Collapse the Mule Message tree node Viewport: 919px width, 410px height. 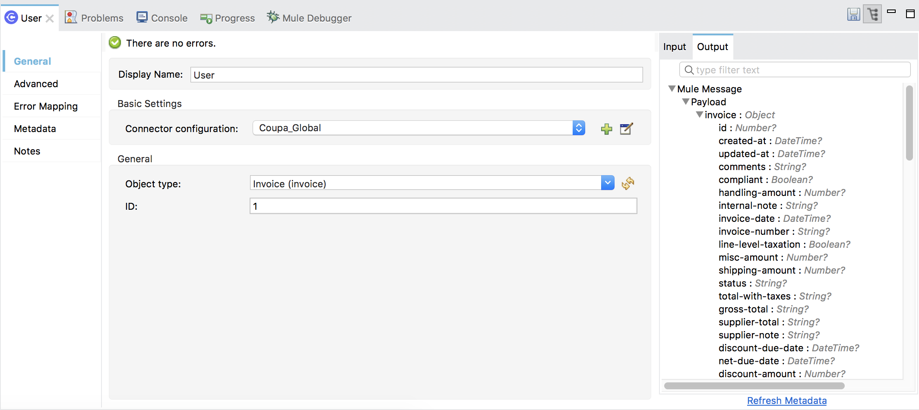coord(672,88)
